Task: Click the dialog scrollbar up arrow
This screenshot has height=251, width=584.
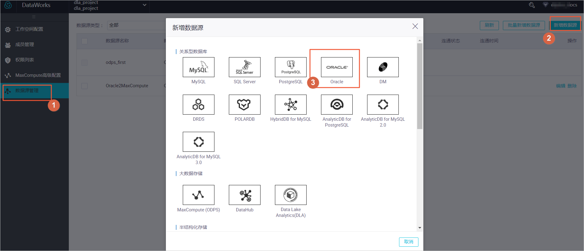Action: coord(420,41)
